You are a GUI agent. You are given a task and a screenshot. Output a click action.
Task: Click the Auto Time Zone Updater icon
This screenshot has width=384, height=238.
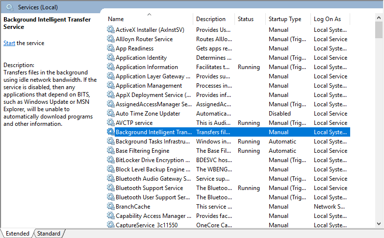pyautogui.click(x=111, y=113)
